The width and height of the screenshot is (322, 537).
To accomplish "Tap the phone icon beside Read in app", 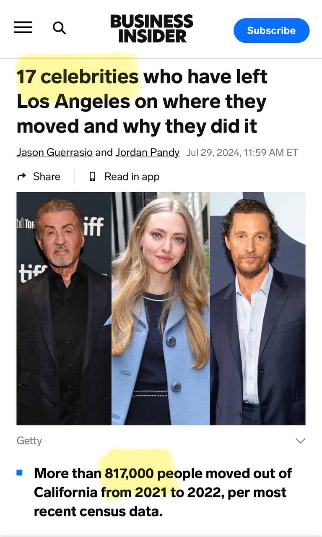I will (93, 177).
